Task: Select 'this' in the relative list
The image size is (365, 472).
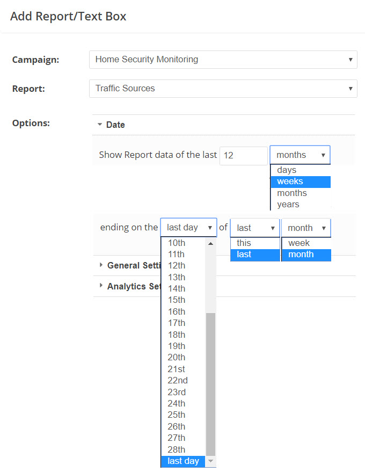Action: click(x=244, y=243)
